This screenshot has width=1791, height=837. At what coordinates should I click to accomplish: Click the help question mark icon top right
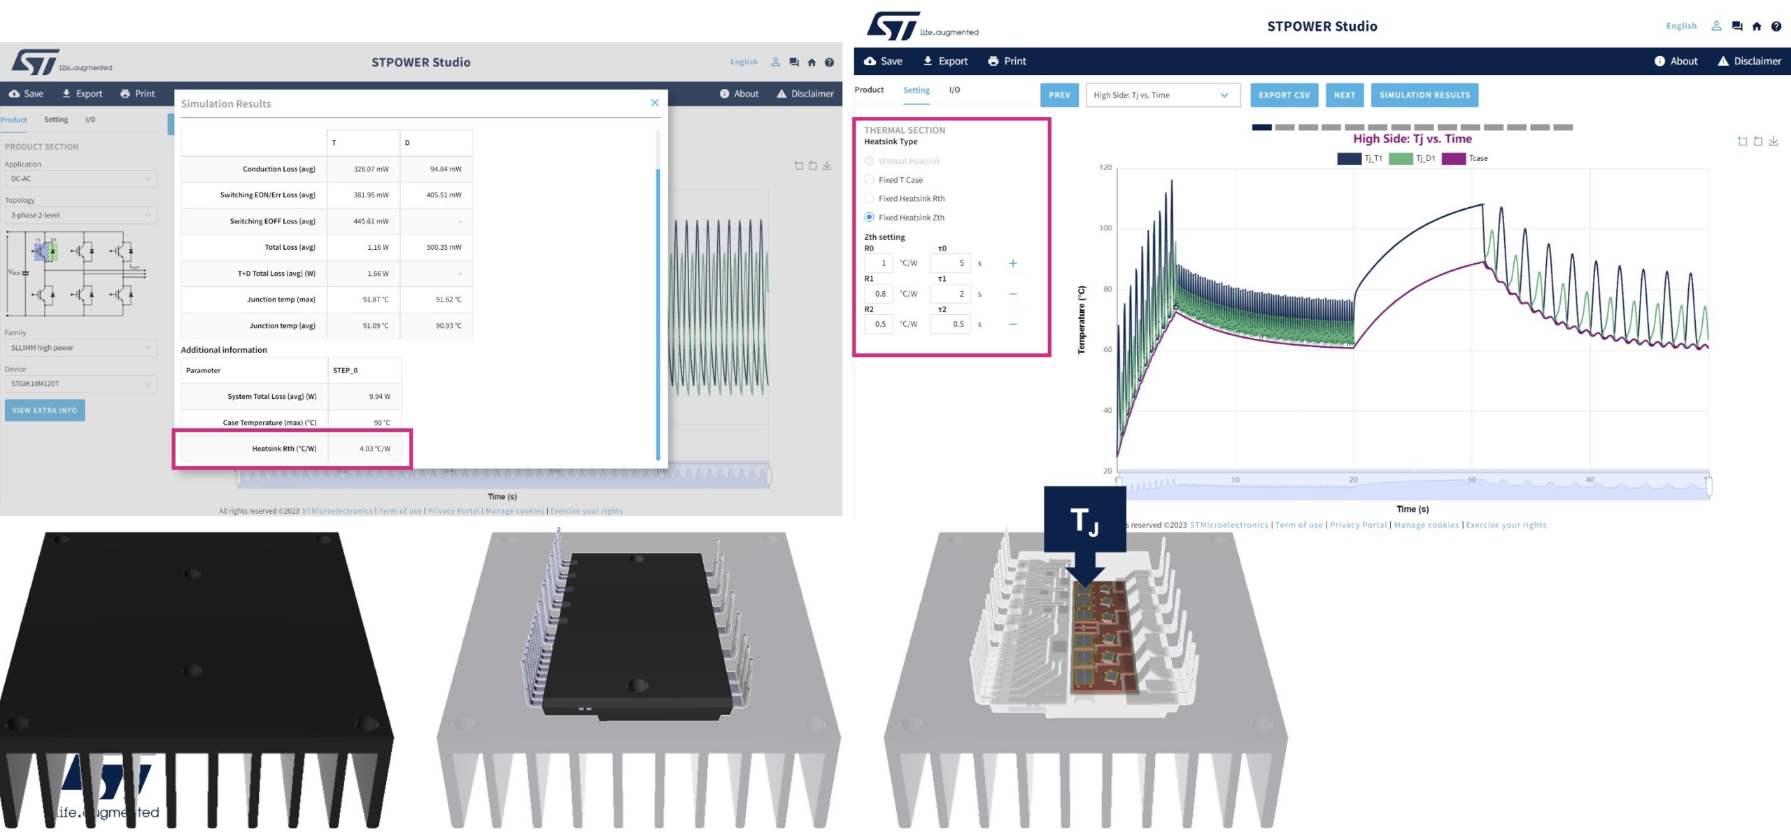point(1776,26)
